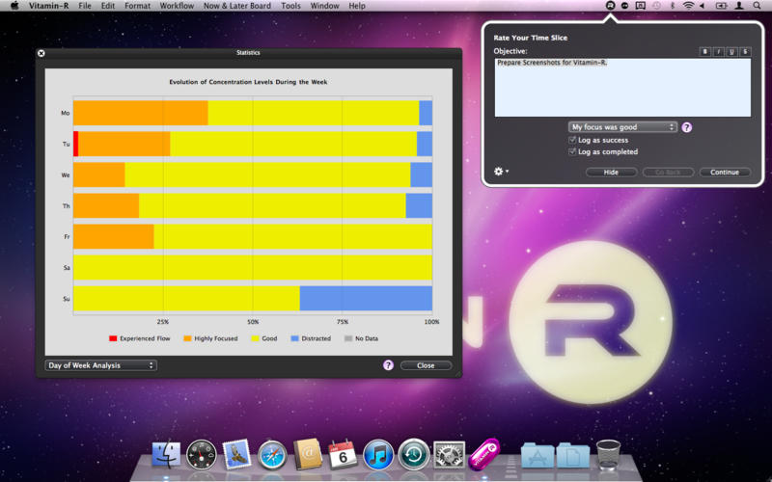
Task: Open help for focus rating
Action: (x=687, y=127)
